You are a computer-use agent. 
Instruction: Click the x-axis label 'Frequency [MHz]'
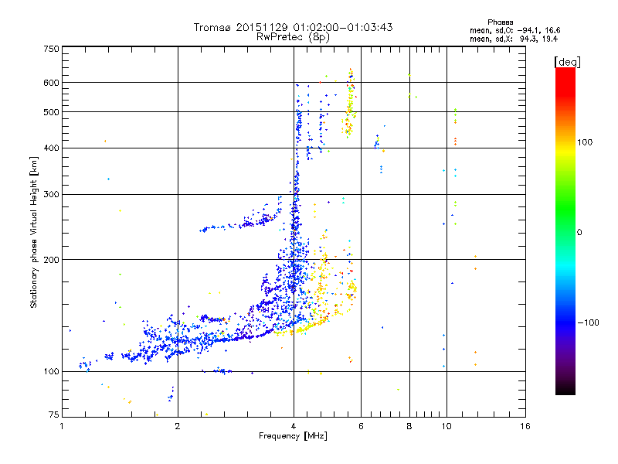coord(293,436)
